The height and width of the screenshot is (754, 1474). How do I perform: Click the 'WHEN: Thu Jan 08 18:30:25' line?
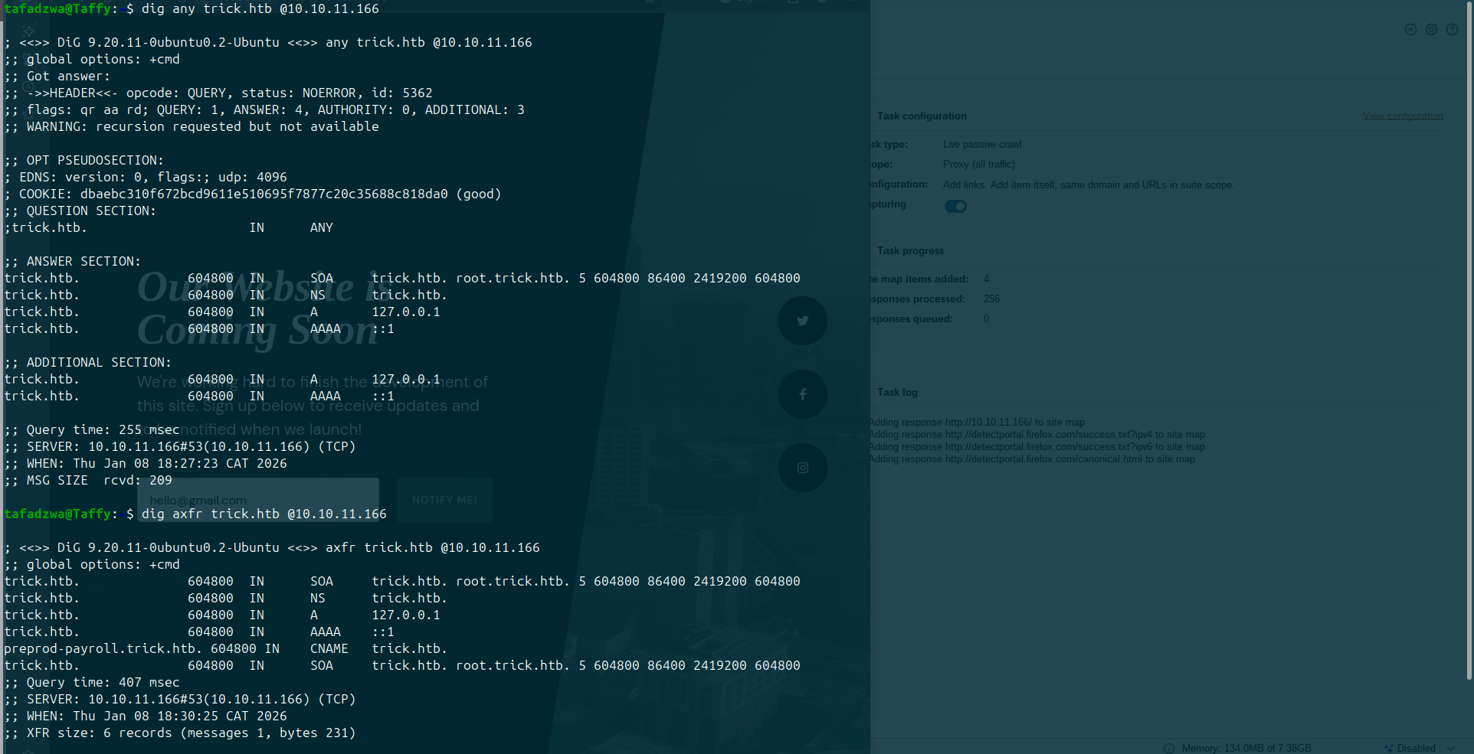point(146,716)
